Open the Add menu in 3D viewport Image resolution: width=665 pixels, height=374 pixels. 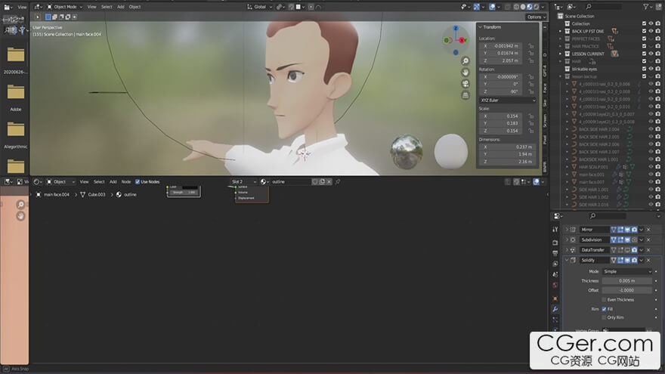pyautogui.click(x=120, y=7)
